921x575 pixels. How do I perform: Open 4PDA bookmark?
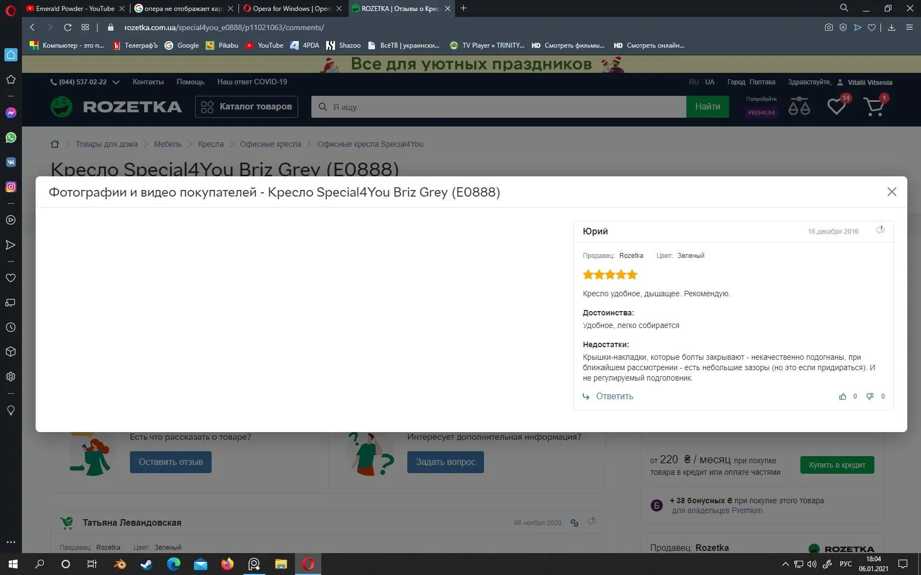point(305,45)
